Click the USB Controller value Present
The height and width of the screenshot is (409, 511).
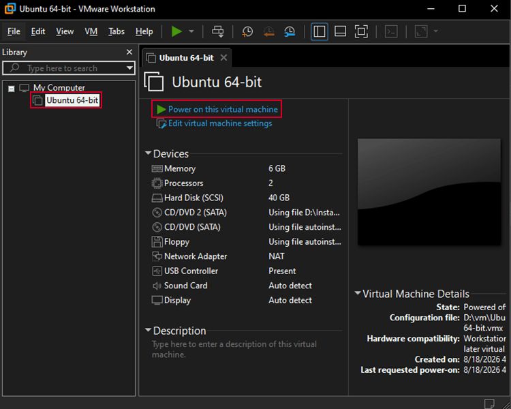(282, 271)
